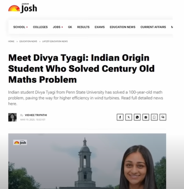184x189 pixels.
Task: Share article on X (Twitter) icon
Action: click(128, 117)
